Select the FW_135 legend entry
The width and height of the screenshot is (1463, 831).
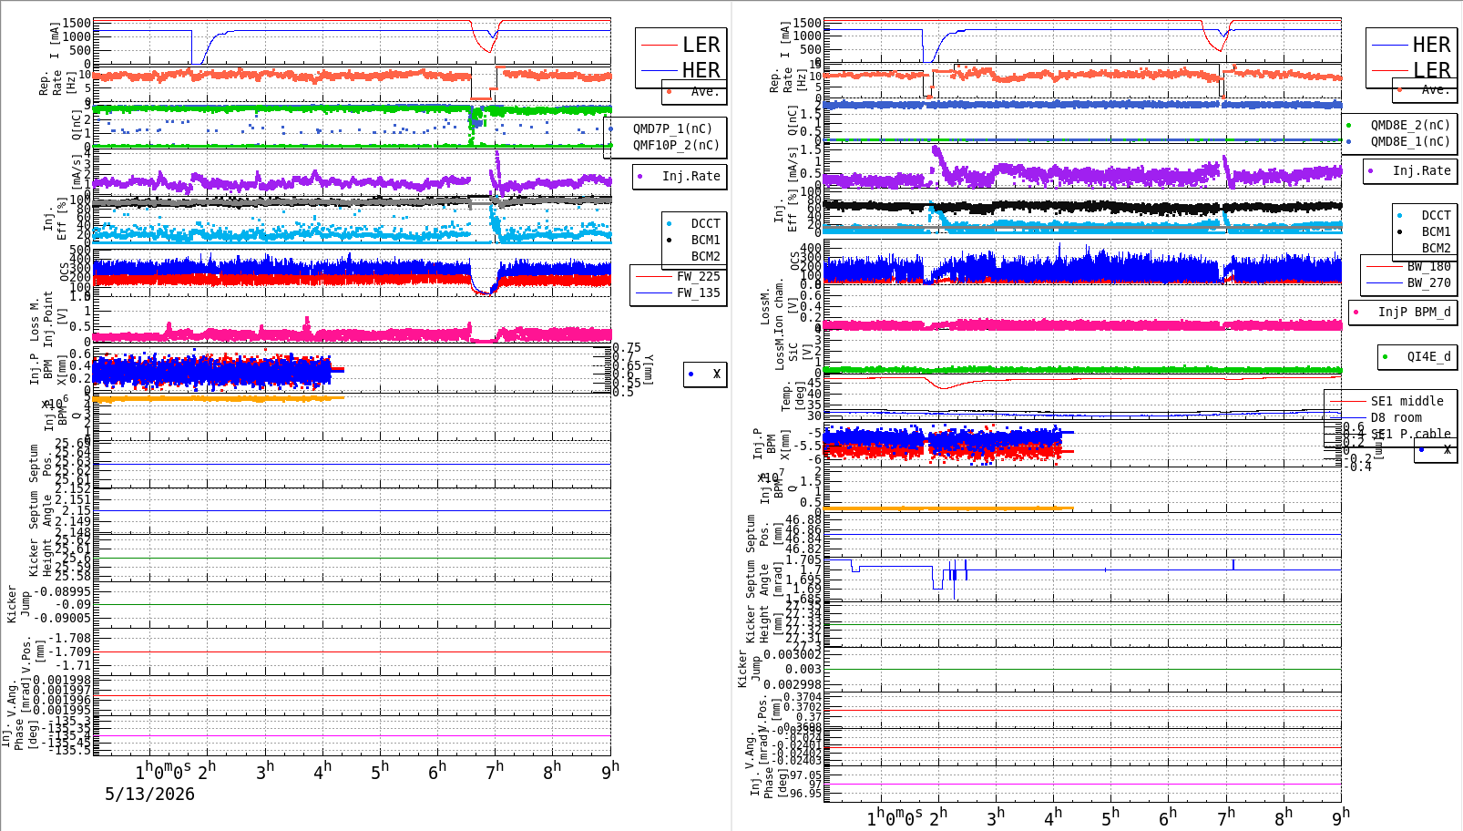[698, 292]
